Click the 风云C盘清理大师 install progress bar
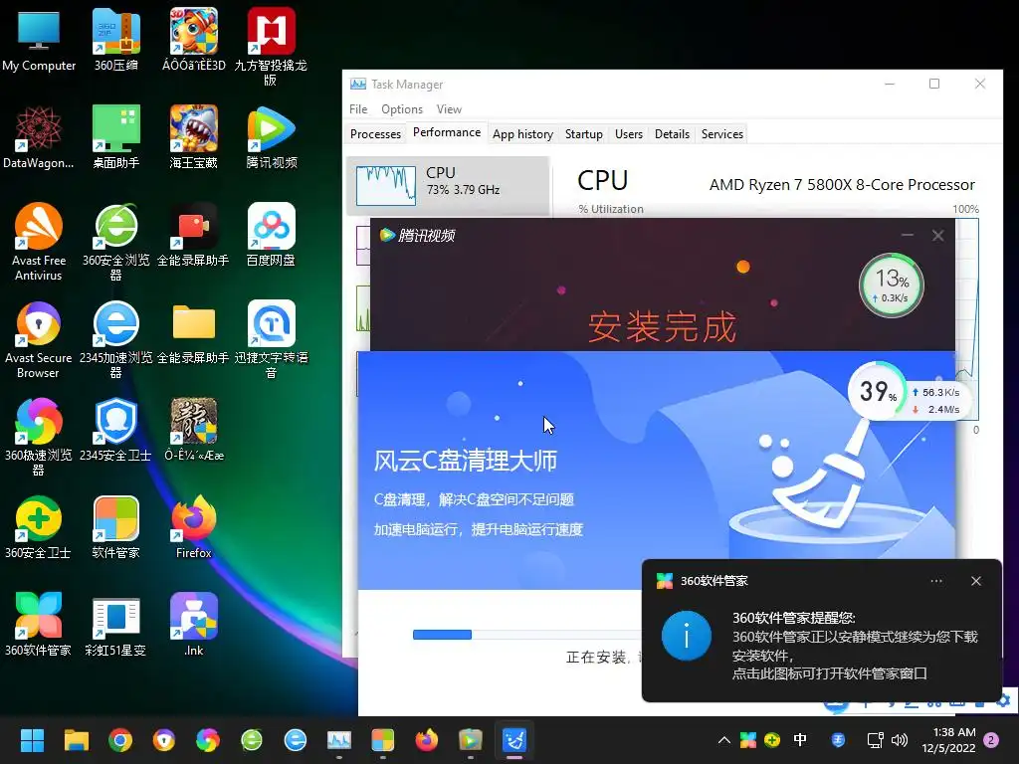Image resolution: width=1019 pixels, height=764 pixels. [526, 635]
